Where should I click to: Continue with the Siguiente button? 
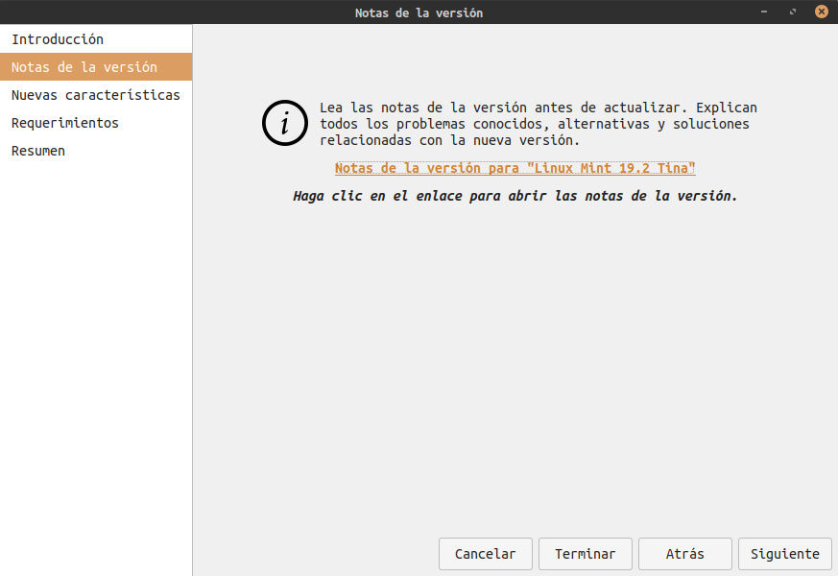coord(784,554)
